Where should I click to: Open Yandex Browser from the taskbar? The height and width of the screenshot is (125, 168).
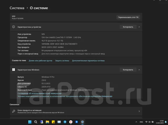71,122
